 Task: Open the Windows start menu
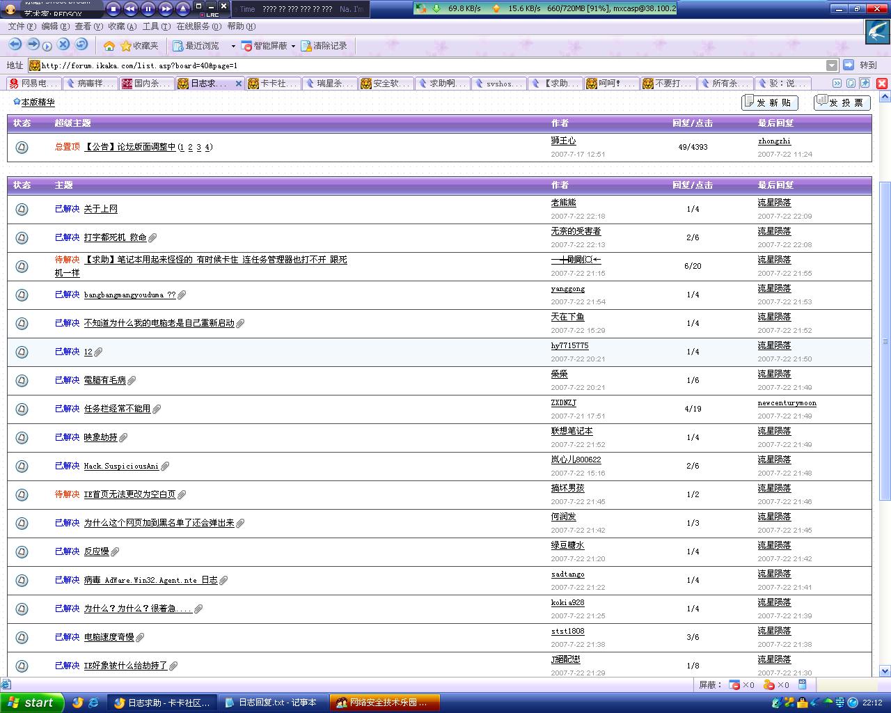(x=32, y=703)
